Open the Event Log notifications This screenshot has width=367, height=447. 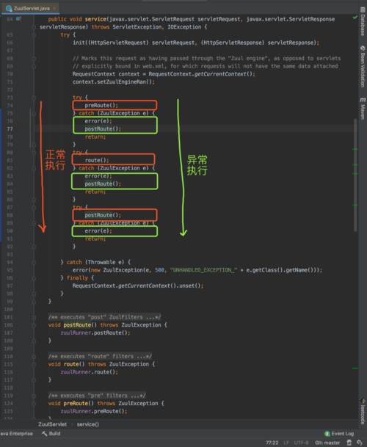point(339,434)
